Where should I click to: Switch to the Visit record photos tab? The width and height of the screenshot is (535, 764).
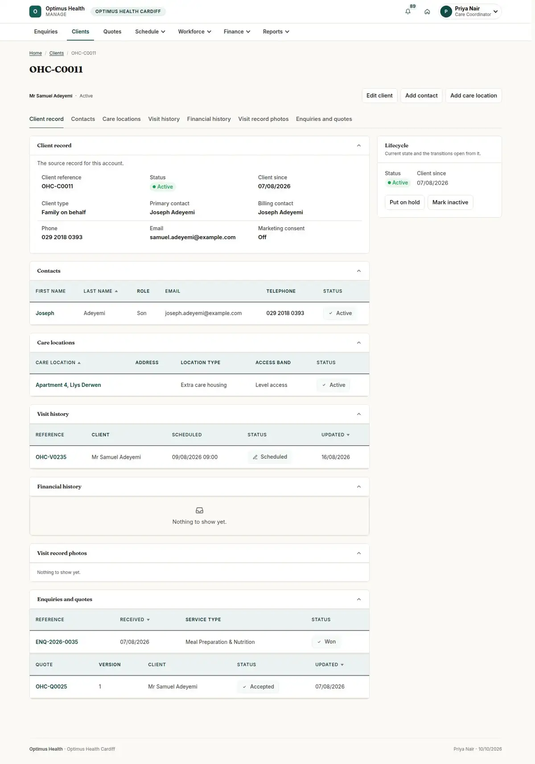point(263,119)
